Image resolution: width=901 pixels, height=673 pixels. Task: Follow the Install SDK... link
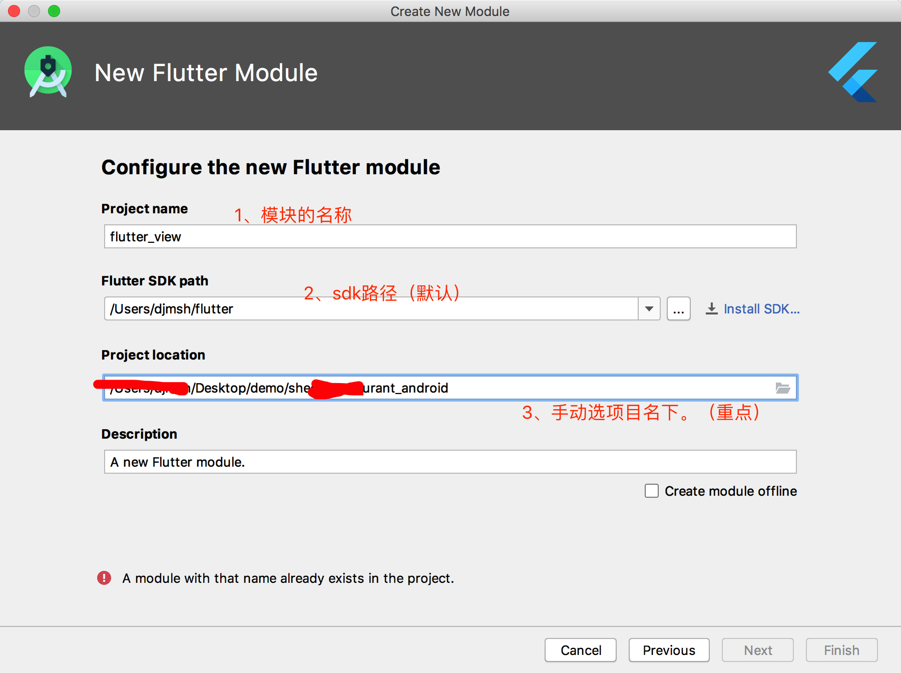pyautogui.click(x=761, y=309)
